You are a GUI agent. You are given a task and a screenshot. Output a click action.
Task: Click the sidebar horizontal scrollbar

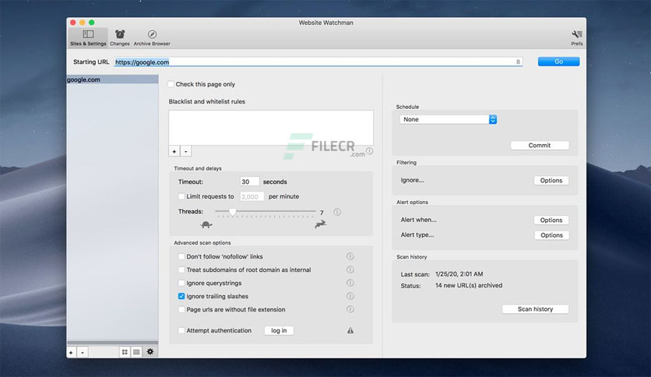tap(112, 343)
